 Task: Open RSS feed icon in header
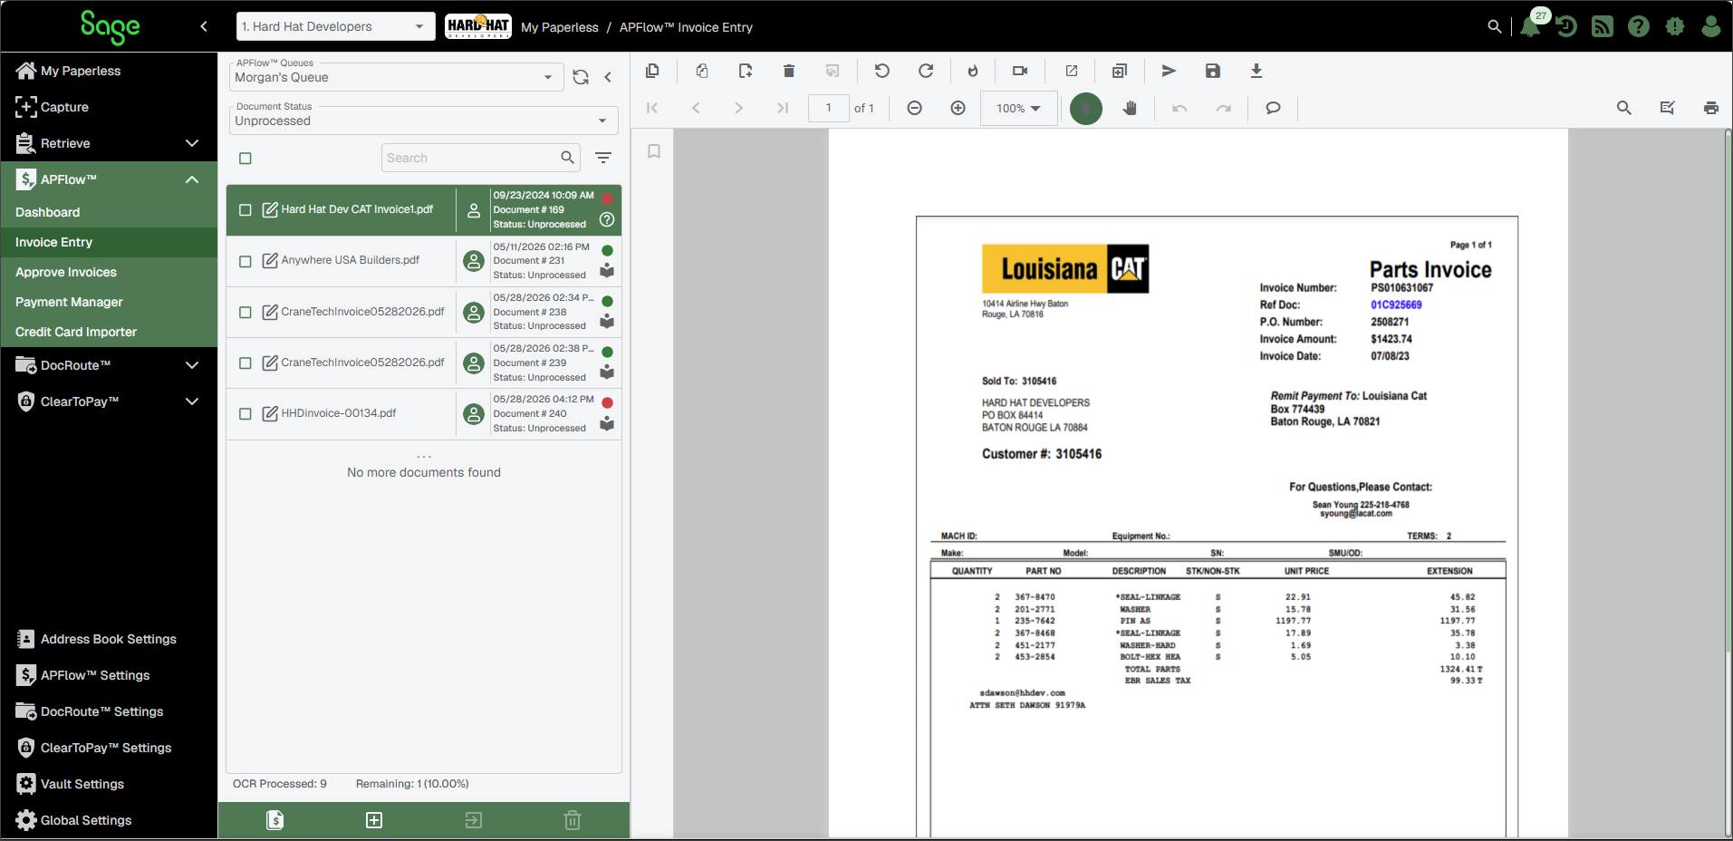1603,26
